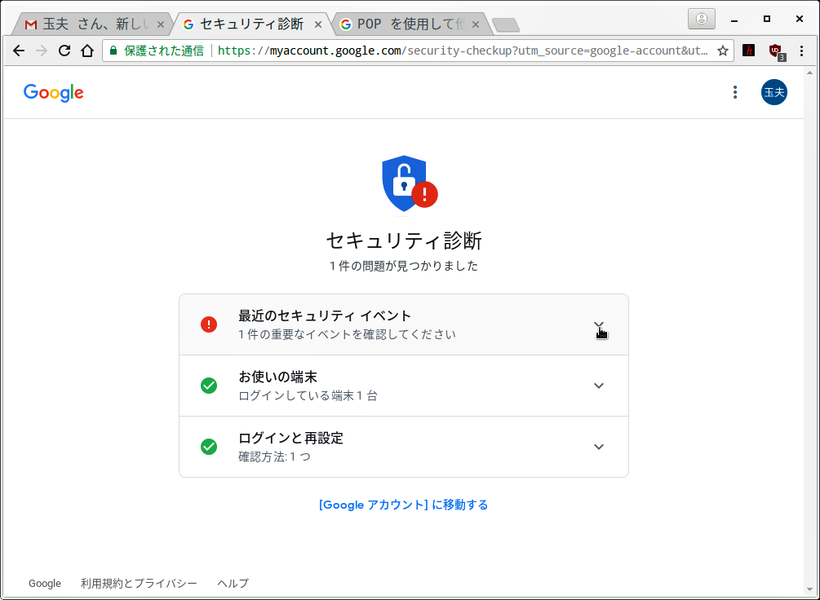This screenshot has height=600, width=820.
Task: Open the browser home page icon
Action: point(86,51)
